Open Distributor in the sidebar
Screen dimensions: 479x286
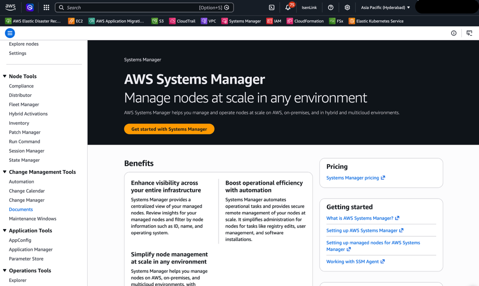20,95
